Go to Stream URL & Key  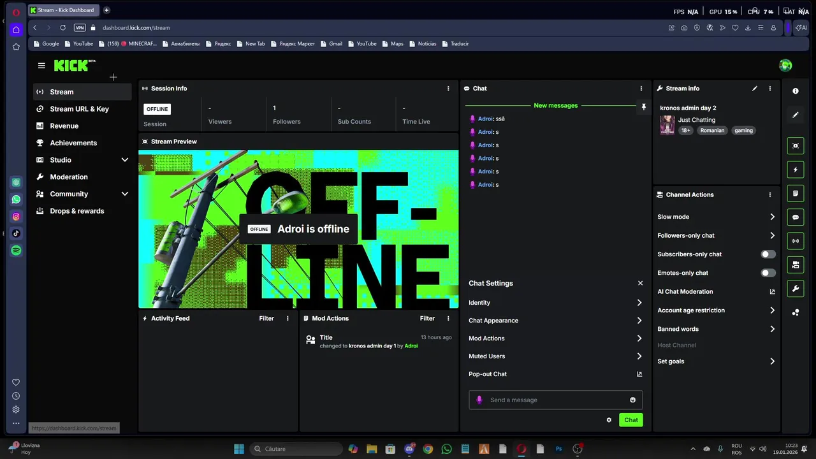(x=83, y=109)
